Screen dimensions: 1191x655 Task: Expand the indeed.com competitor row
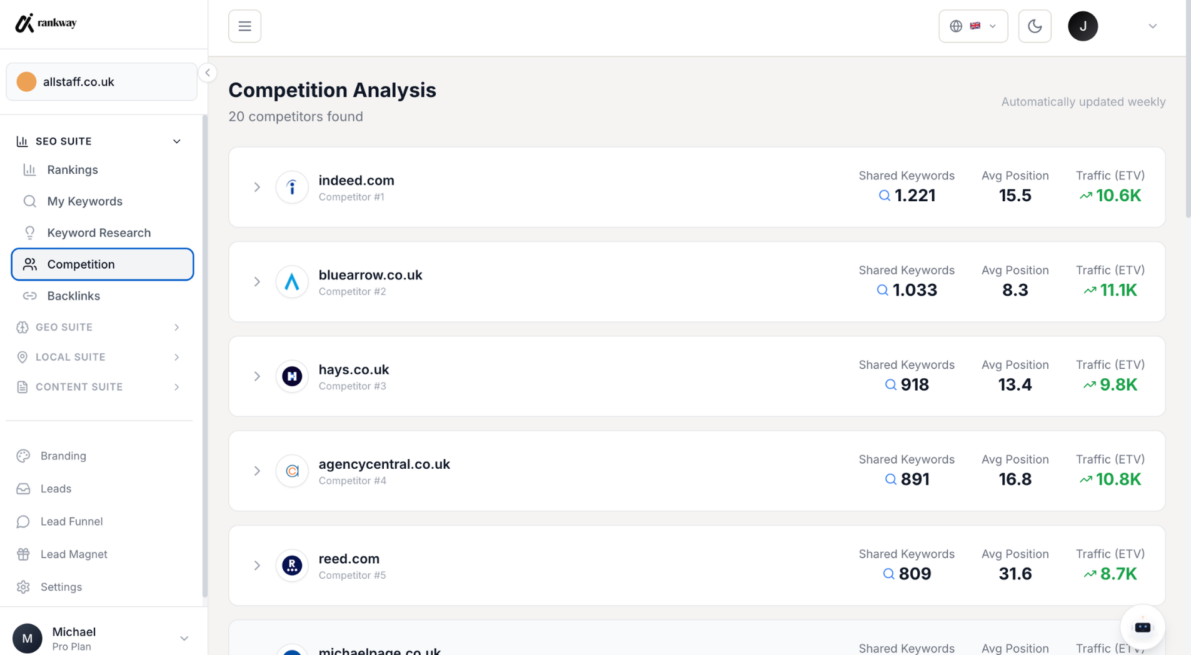coord(257,187)
